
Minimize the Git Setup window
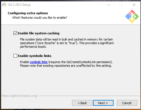click(108, 5)
